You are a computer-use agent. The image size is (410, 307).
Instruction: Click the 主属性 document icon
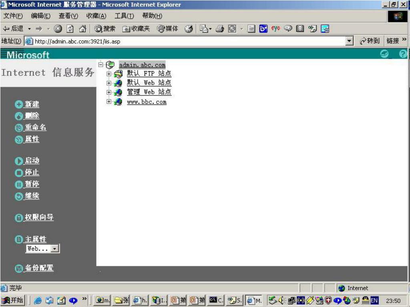click(18, 239)
